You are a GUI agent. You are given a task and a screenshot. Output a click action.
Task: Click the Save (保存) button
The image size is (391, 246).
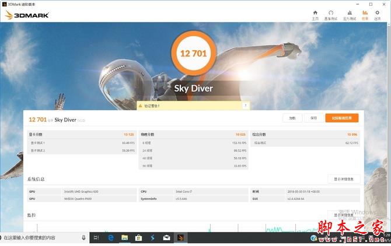coord(314,118)
